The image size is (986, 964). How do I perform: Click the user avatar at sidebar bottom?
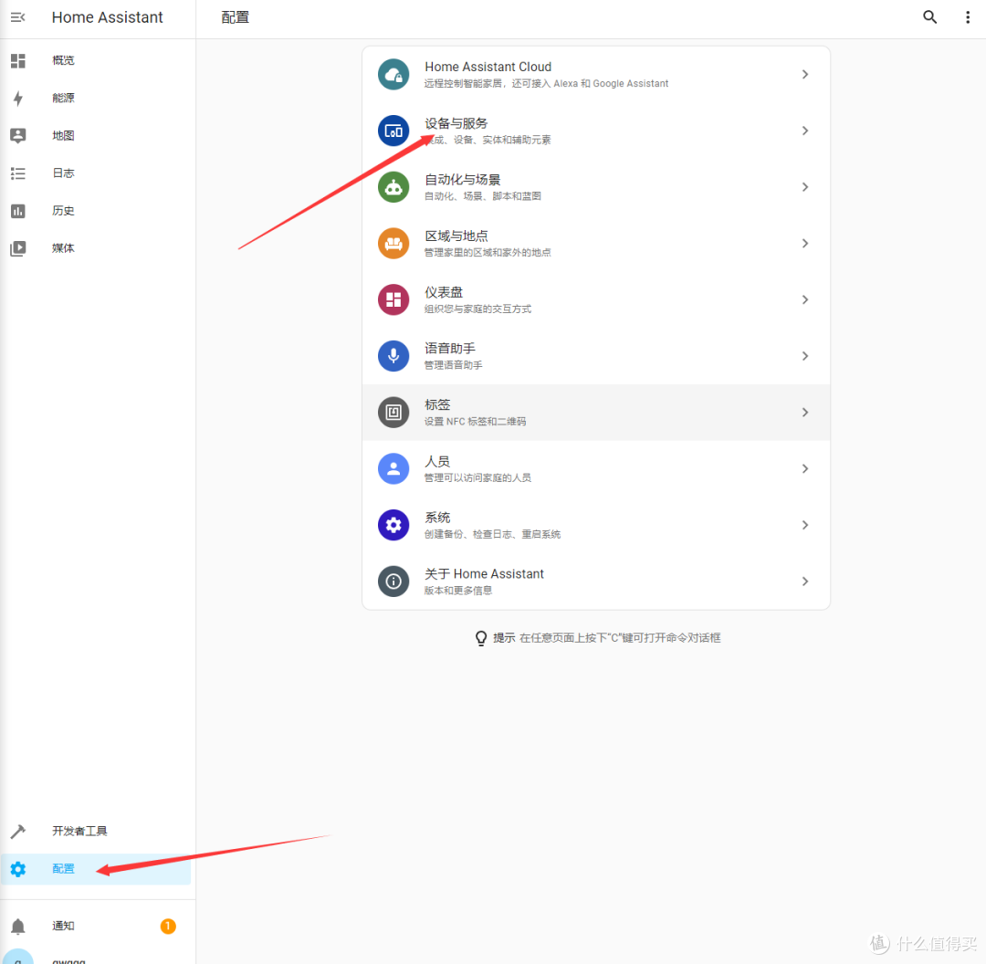18,957
